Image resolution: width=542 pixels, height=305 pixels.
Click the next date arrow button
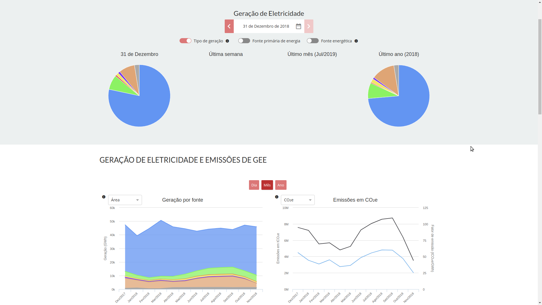pyautogui.click(x=309, y=26)
